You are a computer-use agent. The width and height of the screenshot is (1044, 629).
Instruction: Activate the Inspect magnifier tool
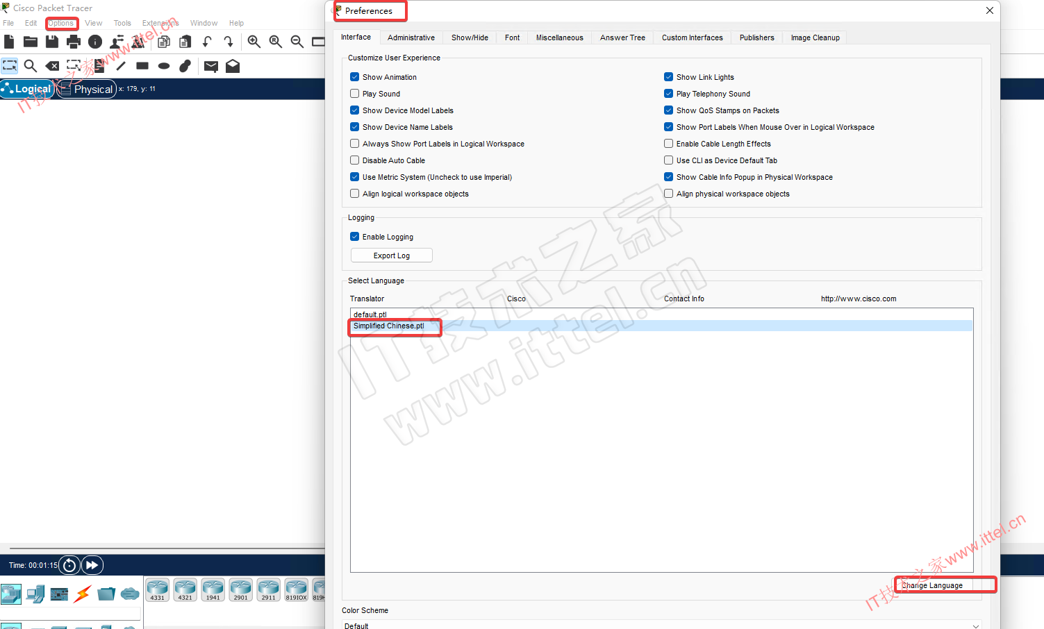pos(31,66)
